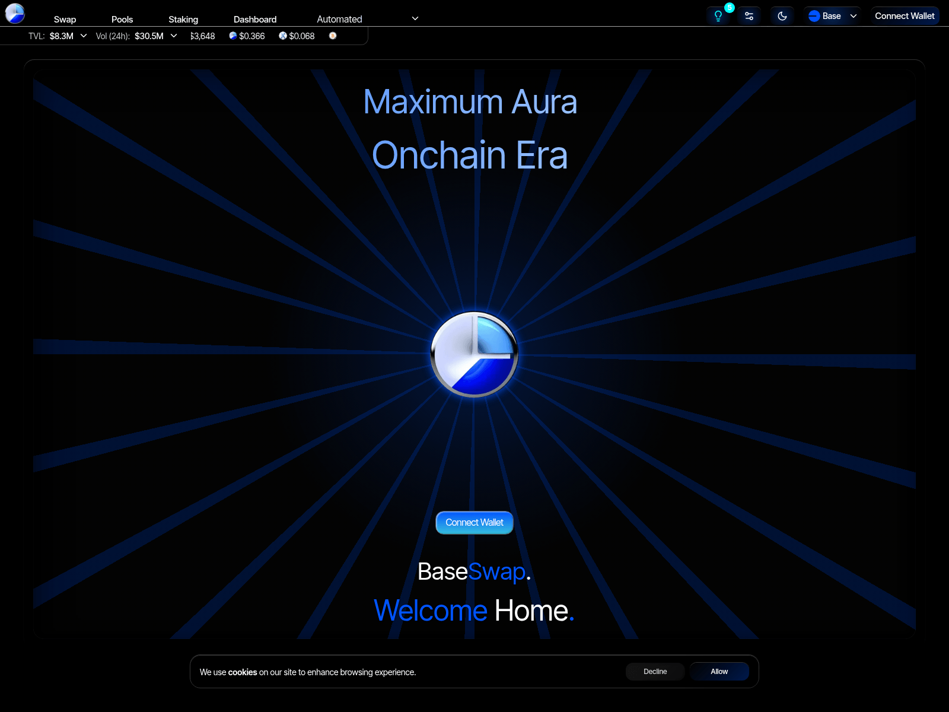Click the notification badge showing 5
949x712 pixels.
click(730, 8)
